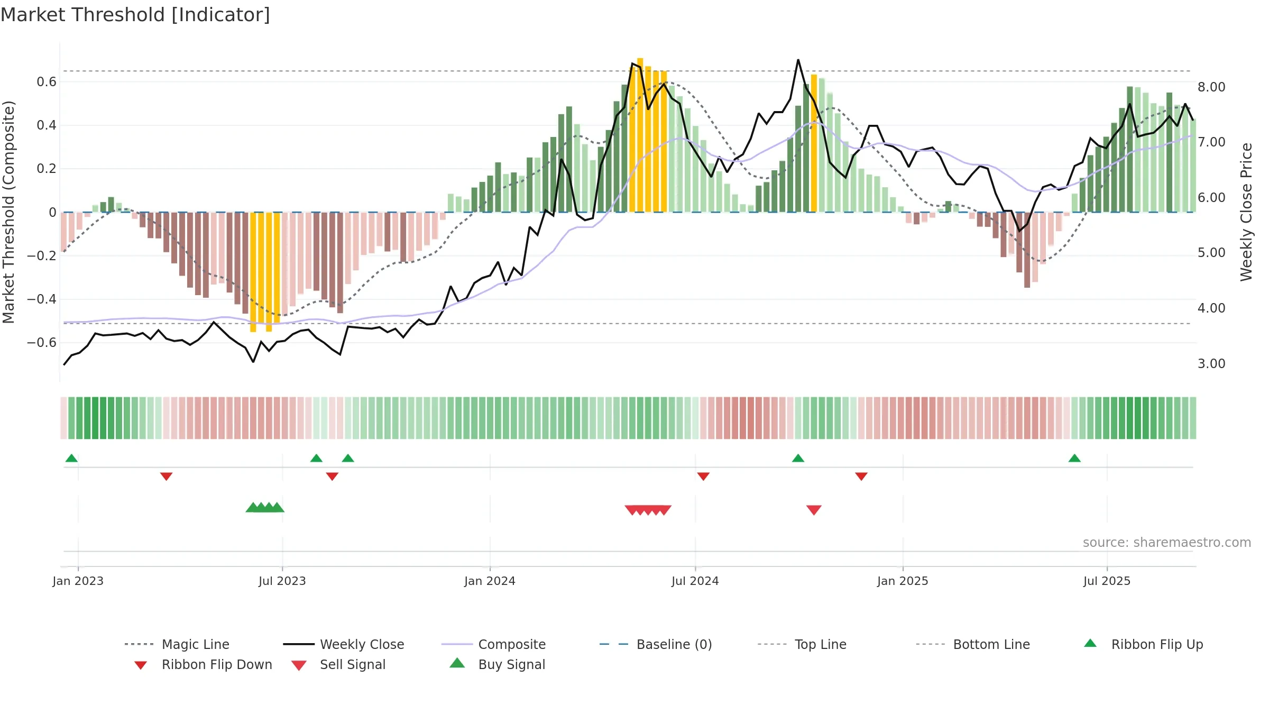The width and height of the screenshot is (1269, 714).
Task: Click the Jul 2025 x-axis label
Action: [1107, 581]
